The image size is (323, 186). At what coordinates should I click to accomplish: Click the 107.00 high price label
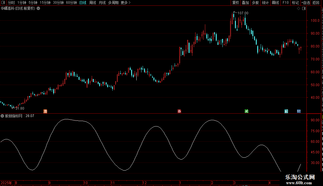[x=243, y=13]
